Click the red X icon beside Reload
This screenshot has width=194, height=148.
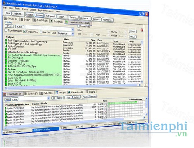pos(142,30)
